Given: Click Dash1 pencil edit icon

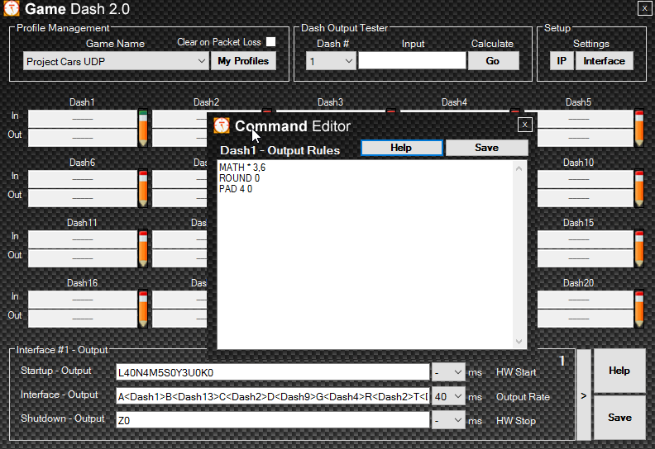Looking at the screenshot, I should [x=143, y=129].
